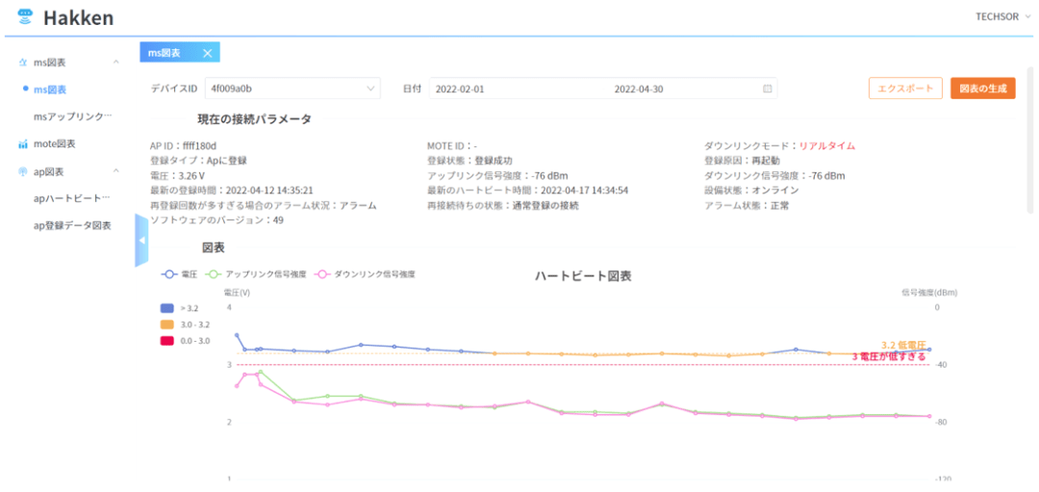The height and width of the screenshot is (492, 1039).
Task: Toggle the 3.0 - 3.2 orange range swatch
Action: pos(167,324)
